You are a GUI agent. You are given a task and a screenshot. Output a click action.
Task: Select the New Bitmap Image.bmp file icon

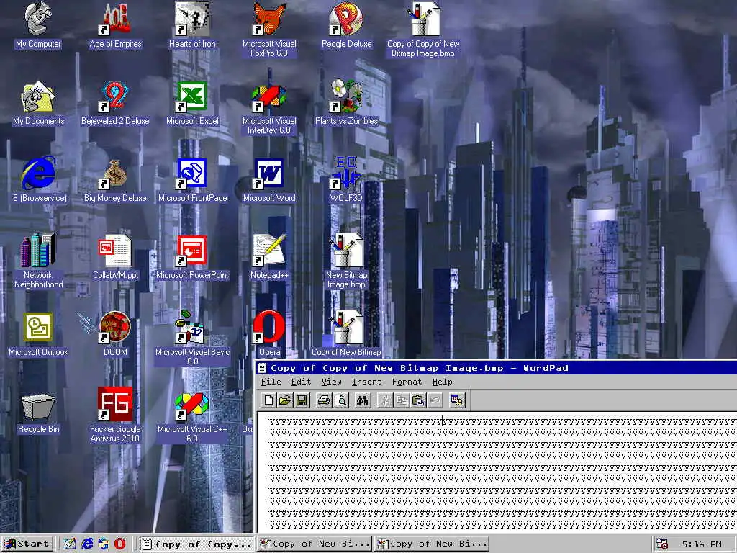point(346,261)
